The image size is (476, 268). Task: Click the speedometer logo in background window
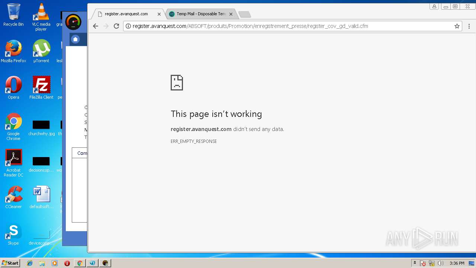pyautogui.click(x=73, y=22)
